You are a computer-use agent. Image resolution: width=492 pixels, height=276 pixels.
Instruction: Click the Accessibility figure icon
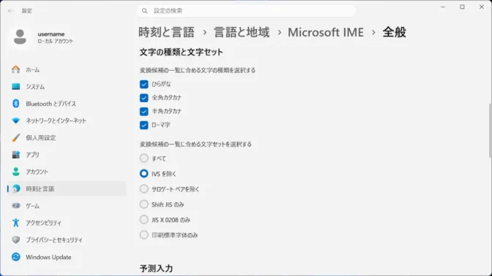15,223
